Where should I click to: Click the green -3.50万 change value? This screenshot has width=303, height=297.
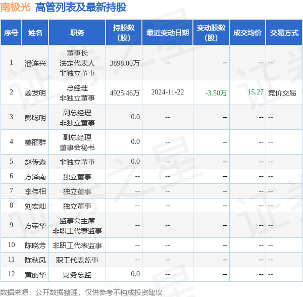click(x=216, y=93)
